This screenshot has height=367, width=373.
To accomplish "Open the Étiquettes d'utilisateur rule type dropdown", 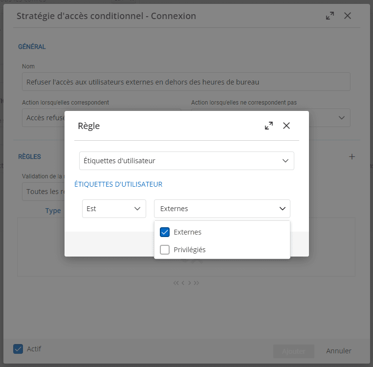I will (186, 160).
